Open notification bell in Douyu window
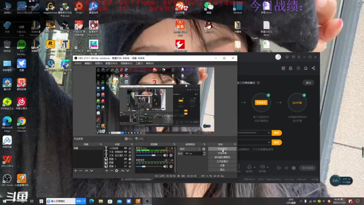The image size is (364, 205). click(306, 68)
